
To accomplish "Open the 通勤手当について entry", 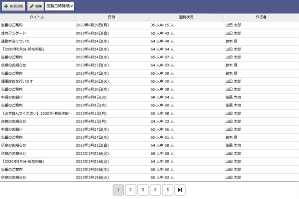I will pyautogui.click(x=17, y=41).
